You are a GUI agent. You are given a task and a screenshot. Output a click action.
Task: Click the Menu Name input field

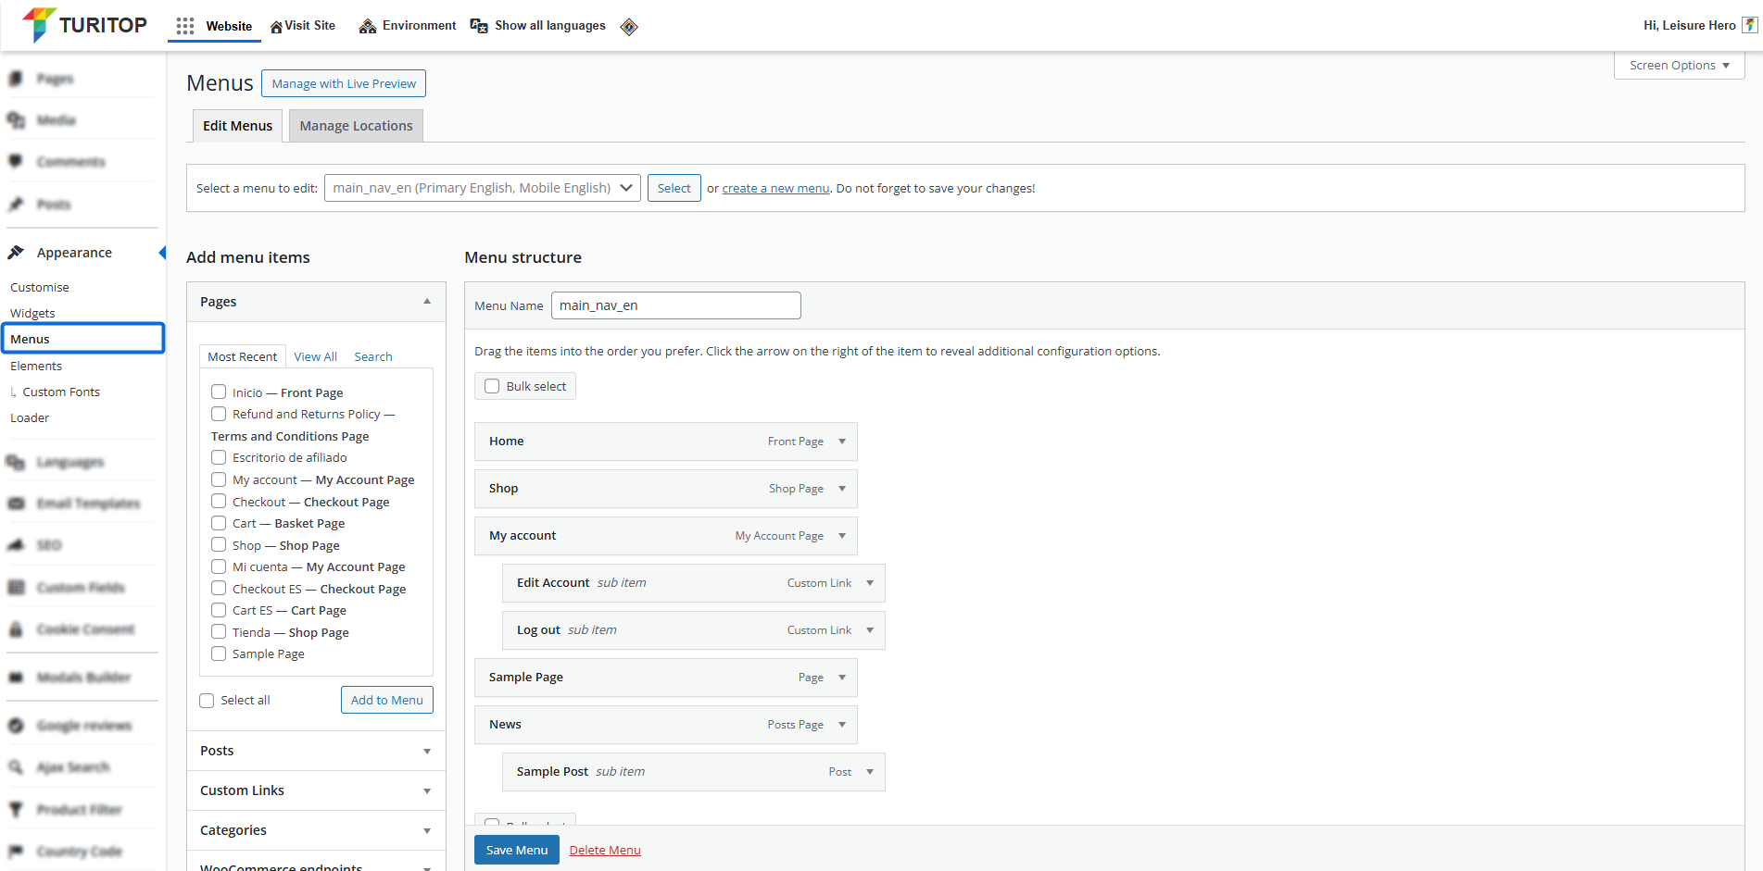tap(675, 305)
